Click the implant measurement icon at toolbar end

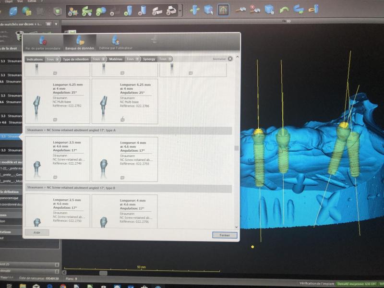pos(314,9)
